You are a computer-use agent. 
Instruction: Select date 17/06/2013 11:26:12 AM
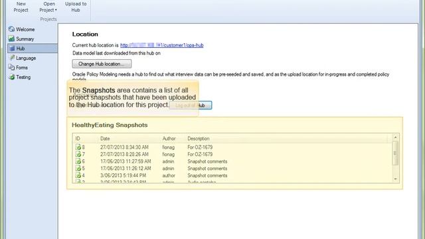click(x=126, y=168)
